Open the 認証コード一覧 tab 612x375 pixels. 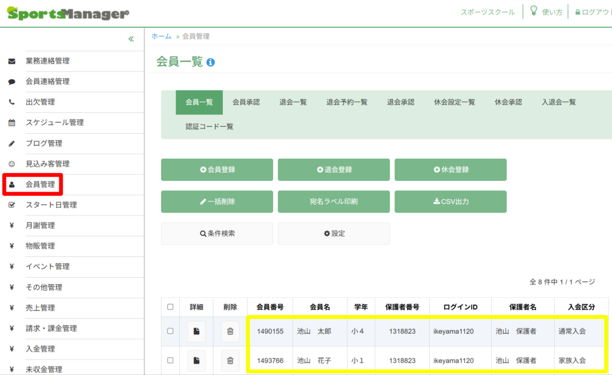[x=209, y=127]
